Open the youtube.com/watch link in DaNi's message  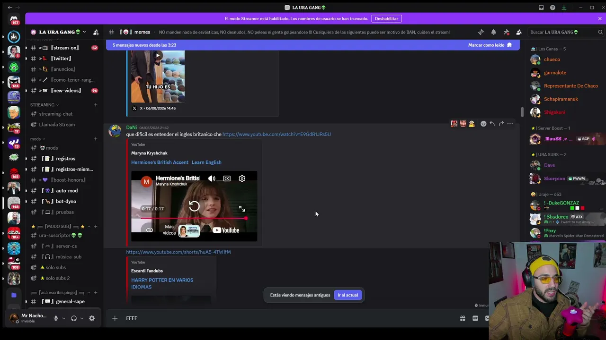tap(276, 135)
